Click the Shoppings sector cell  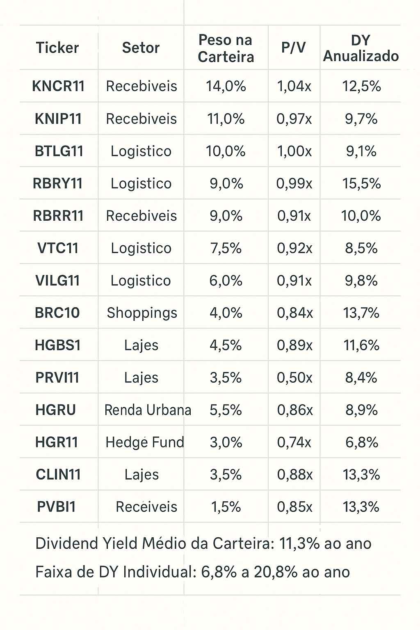pos(142,313)
